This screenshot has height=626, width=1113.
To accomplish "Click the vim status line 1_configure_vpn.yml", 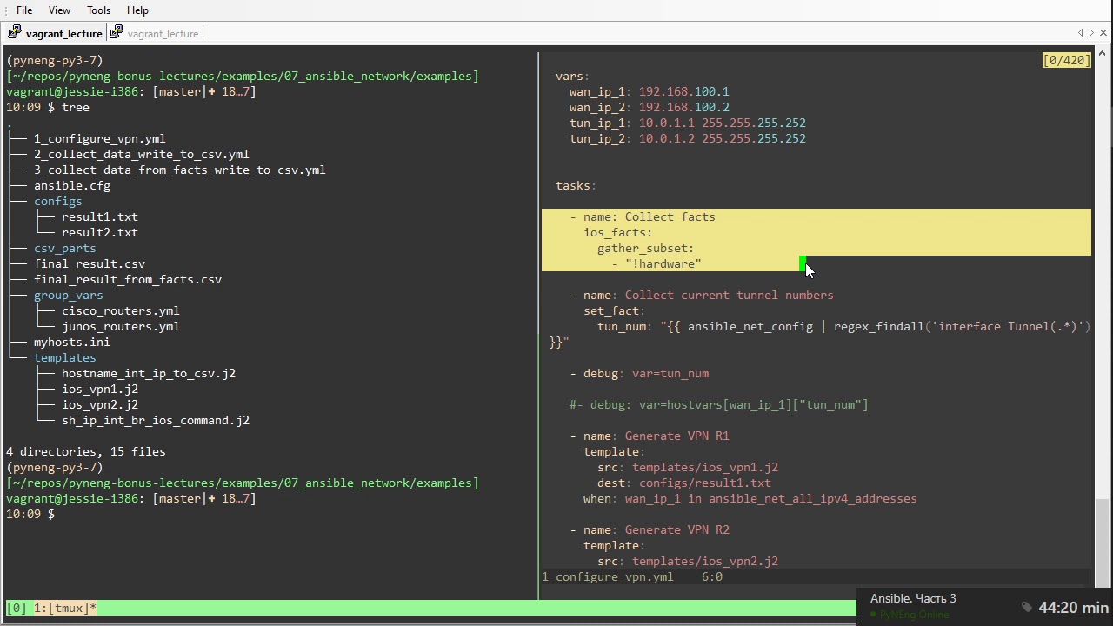I will [x=608, y=576].
